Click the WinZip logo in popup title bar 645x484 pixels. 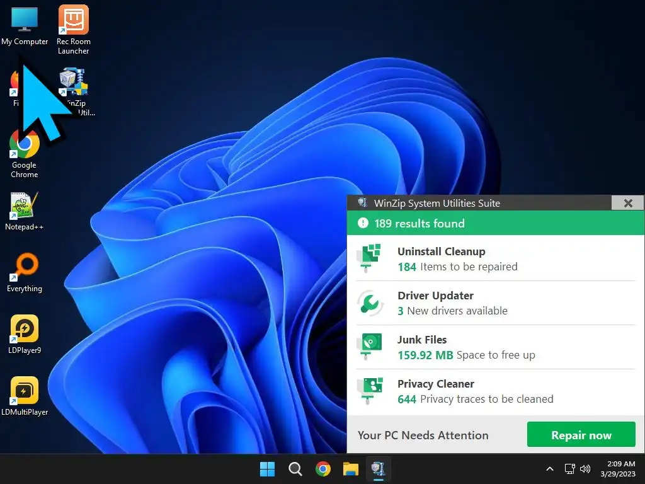(x=362, y=202)
